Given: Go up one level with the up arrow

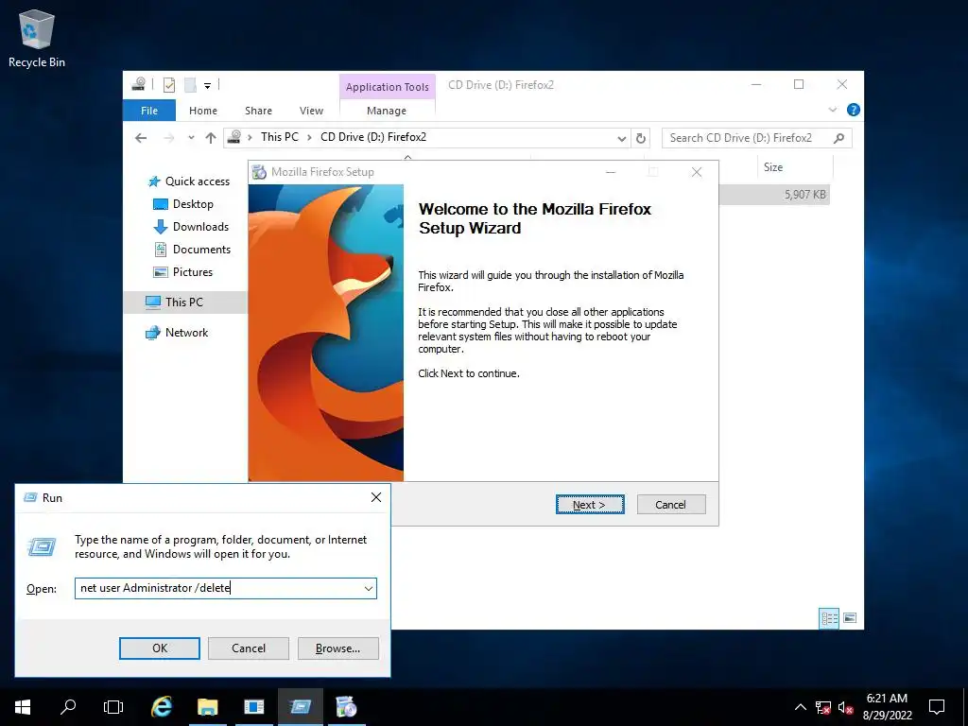Looking at the screenshot, I should pyautogui.click(x=211, y=138).
